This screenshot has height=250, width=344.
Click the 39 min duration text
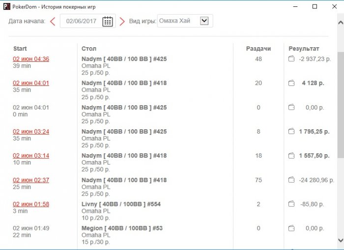click(x=22, y=66)
